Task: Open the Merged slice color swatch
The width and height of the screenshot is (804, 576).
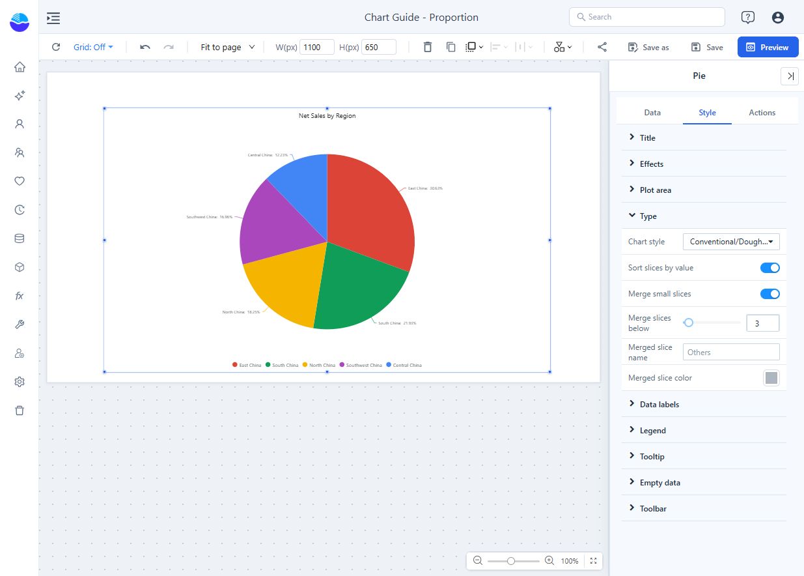Action: click(771, 378)
